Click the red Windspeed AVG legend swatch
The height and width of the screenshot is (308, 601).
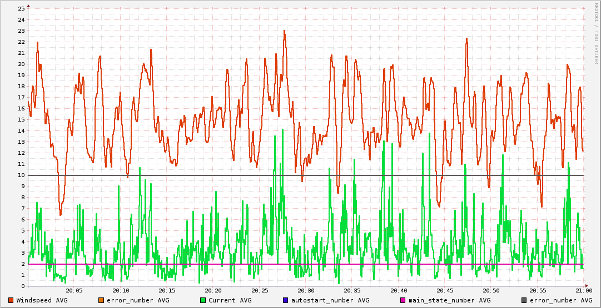11,300
